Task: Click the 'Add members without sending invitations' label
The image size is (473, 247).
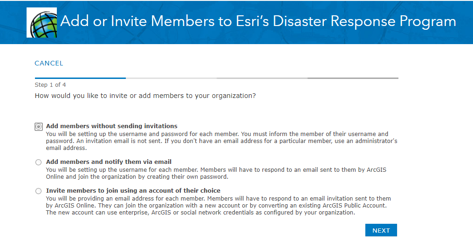Action: point(112,126)
